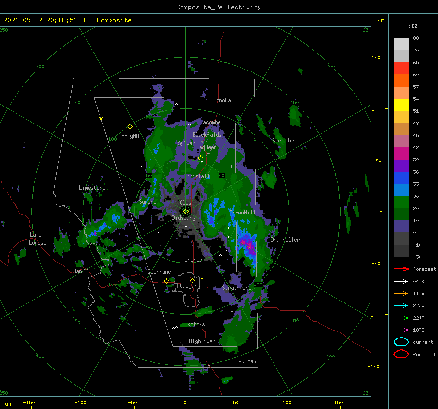Click the dBZ legend heading

coord(413,26)
